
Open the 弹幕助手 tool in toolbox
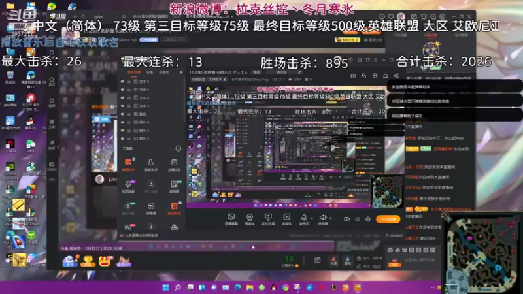coord(127,165)
